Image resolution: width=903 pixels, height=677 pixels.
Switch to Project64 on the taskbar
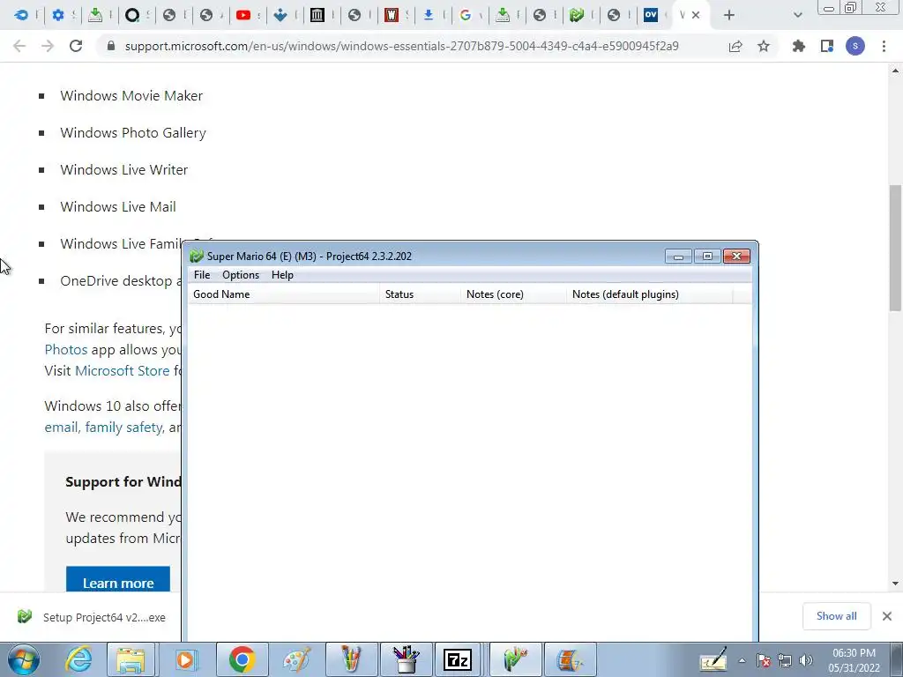coord(515,659)
